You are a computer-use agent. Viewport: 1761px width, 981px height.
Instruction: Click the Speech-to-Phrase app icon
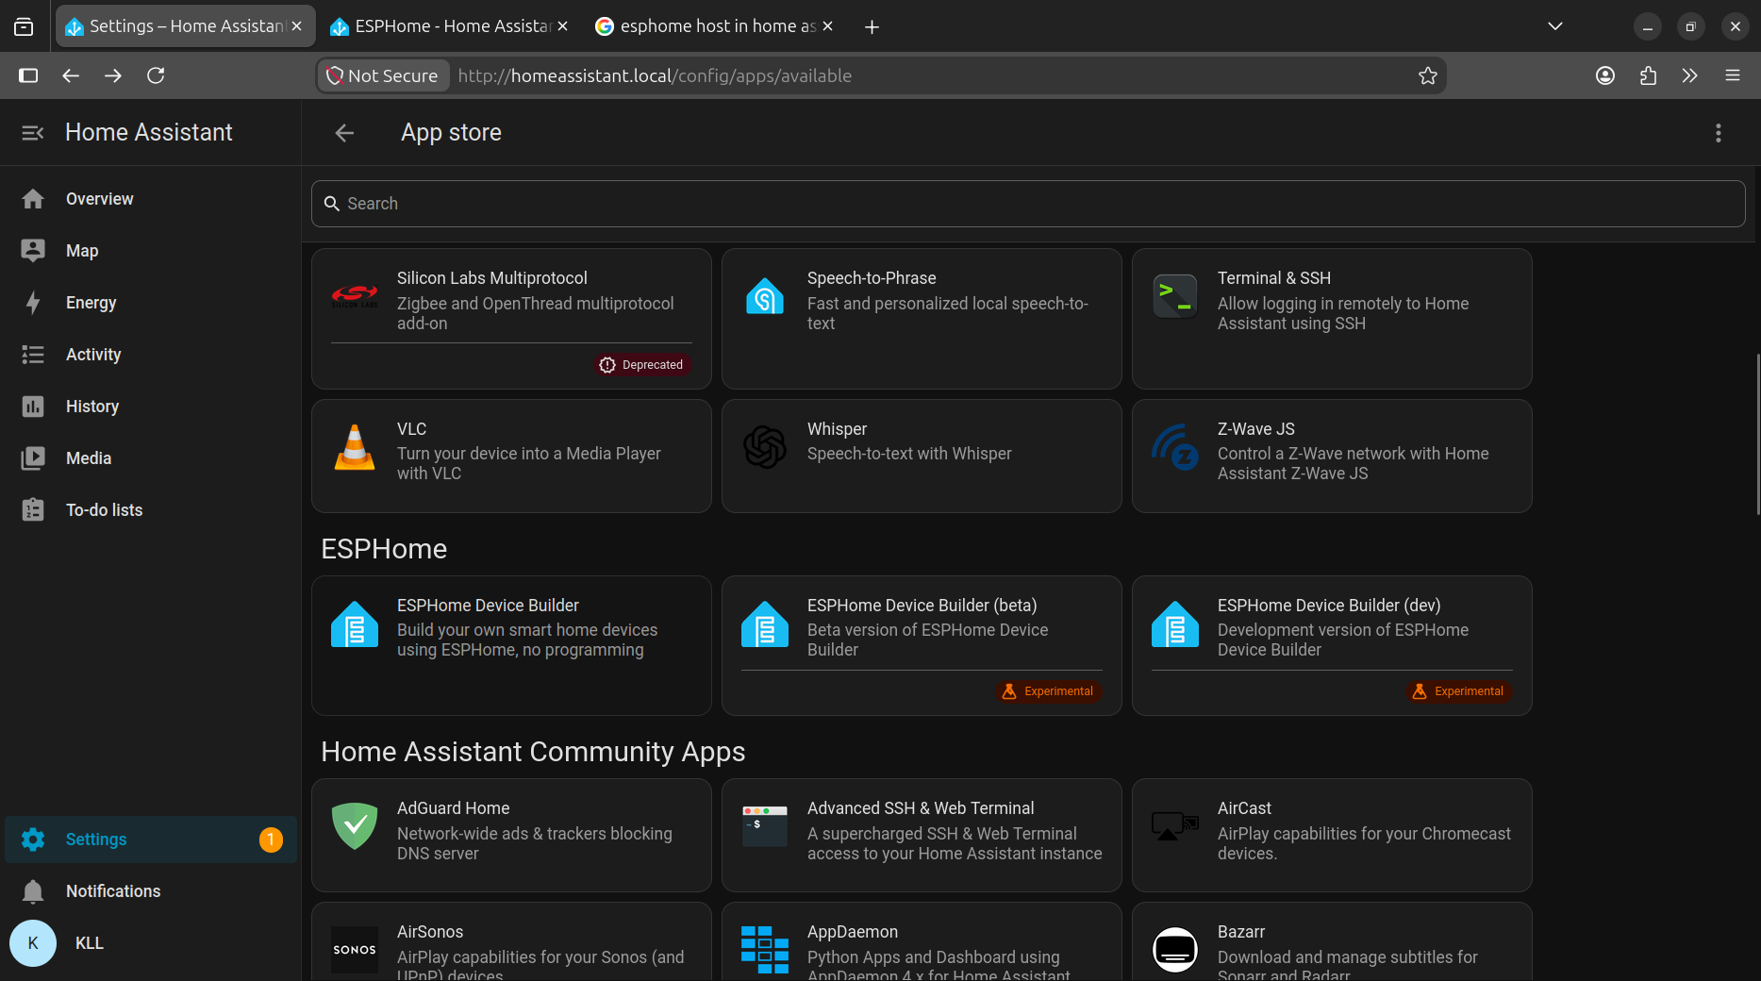[x=765, y=297]
